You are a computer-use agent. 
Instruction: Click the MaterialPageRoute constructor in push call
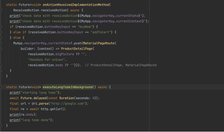coord(99,43)
